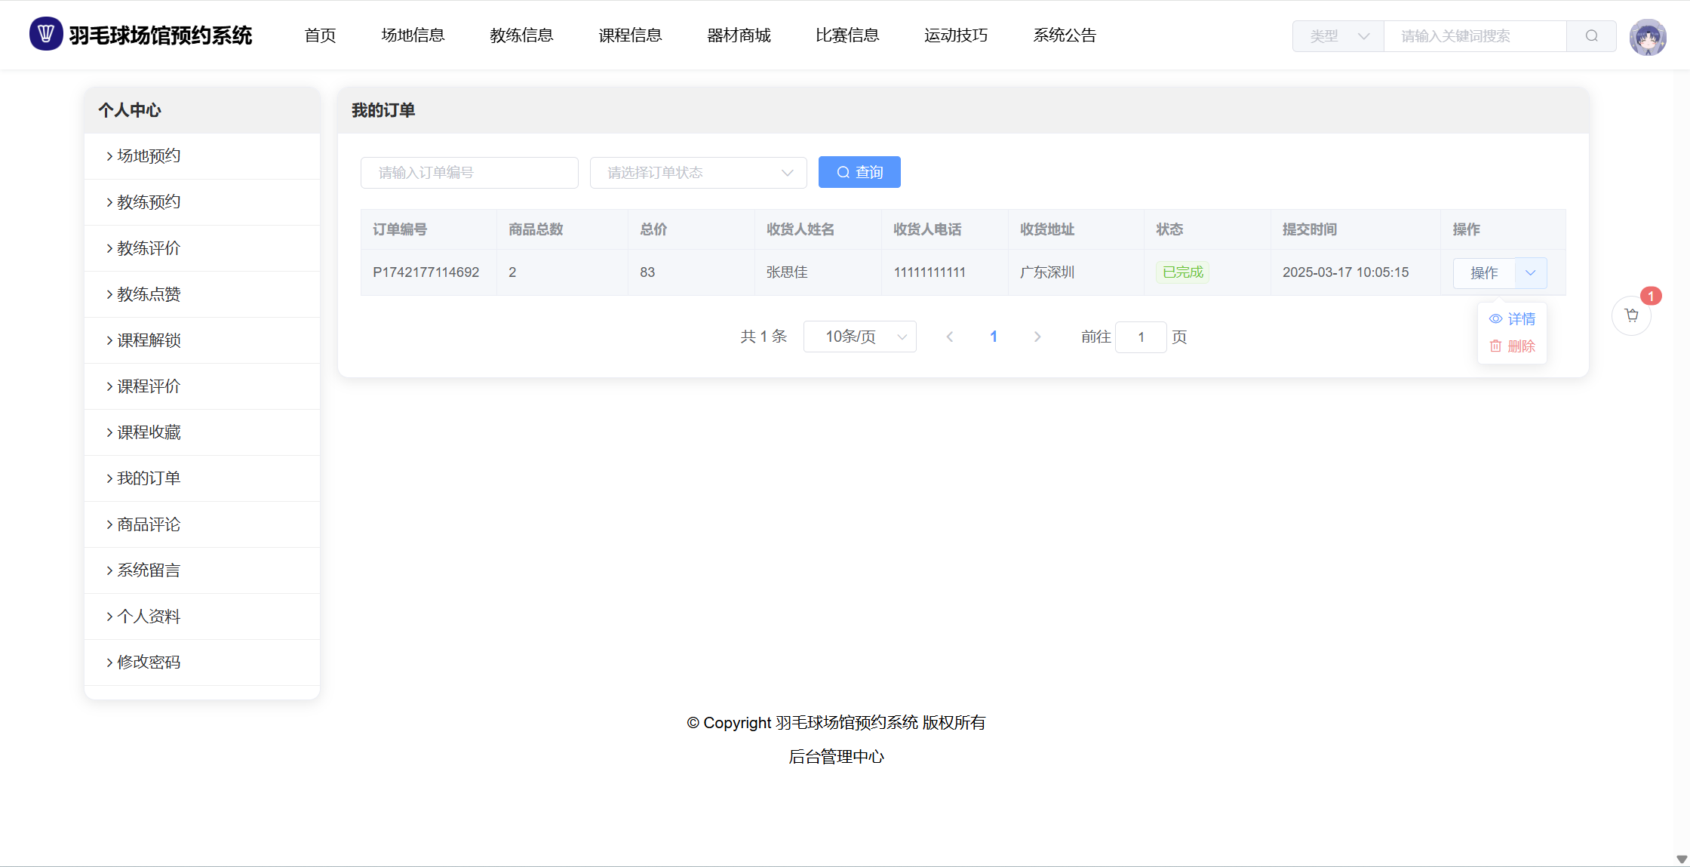This screenshot has height=867, width=1690.
Task: Click the user avatar in header
Action: [x=1647, y=36]
